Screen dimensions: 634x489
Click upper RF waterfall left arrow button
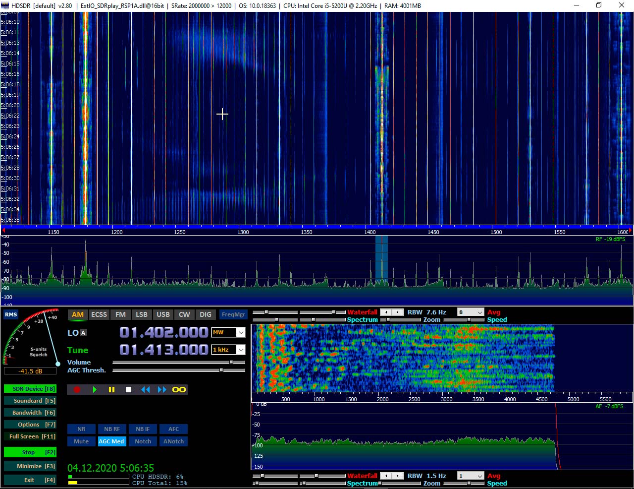coord(386,312)
